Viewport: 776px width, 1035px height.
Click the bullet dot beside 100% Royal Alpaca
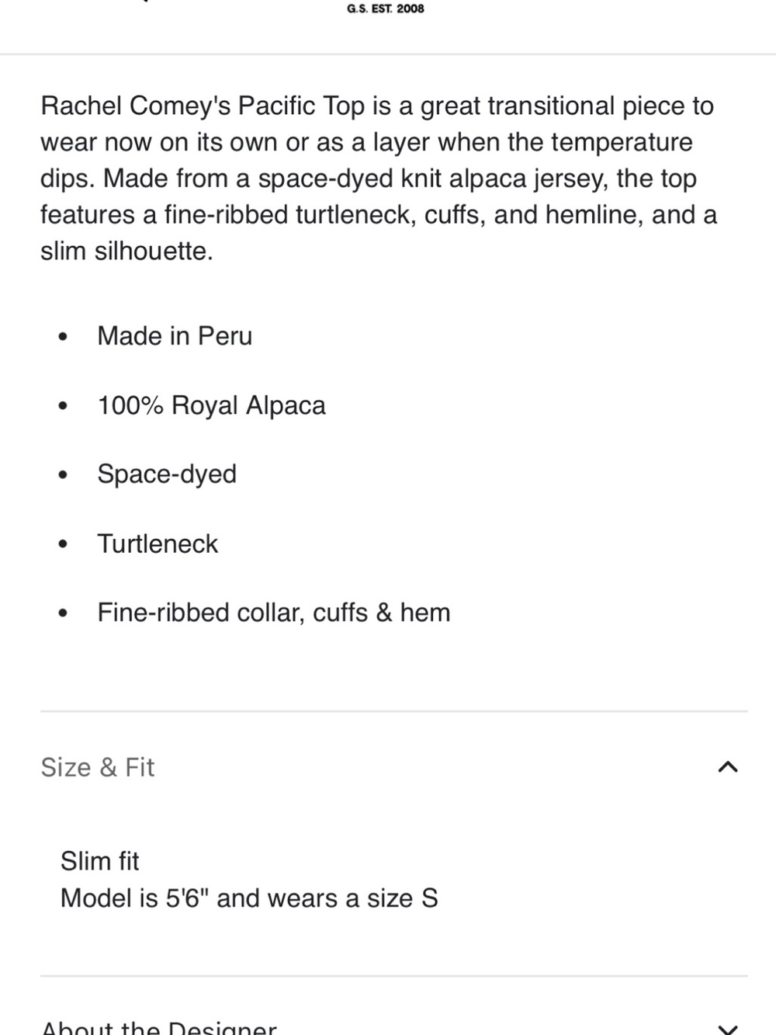click(64, 406)
